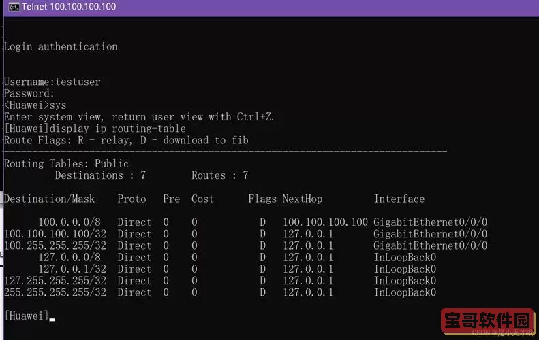Click 'GigabitEthernet0/0/0' in the 100.255.255.255/32 row
This screenshot has width=539, height=340.
coord(431,245)
